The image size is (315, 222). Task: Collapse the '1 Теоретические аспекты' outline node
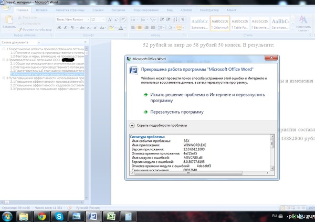(x=3, y=49)
